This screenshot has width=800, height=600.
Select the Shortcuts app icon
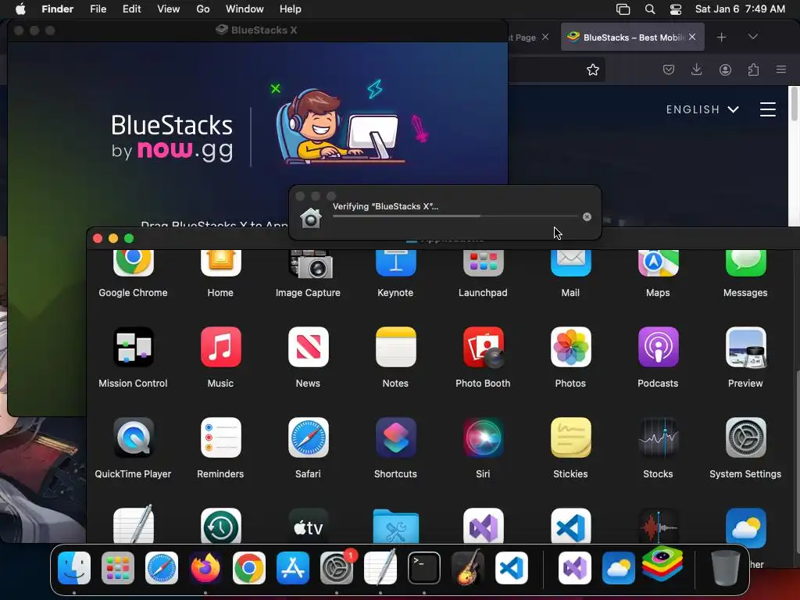tap(395, 437)
